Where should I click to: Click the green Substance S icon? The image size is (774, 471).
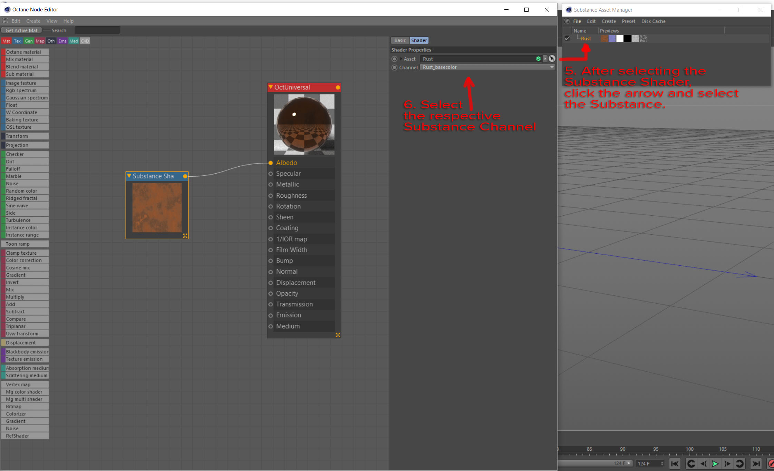(x=538, y=59)
